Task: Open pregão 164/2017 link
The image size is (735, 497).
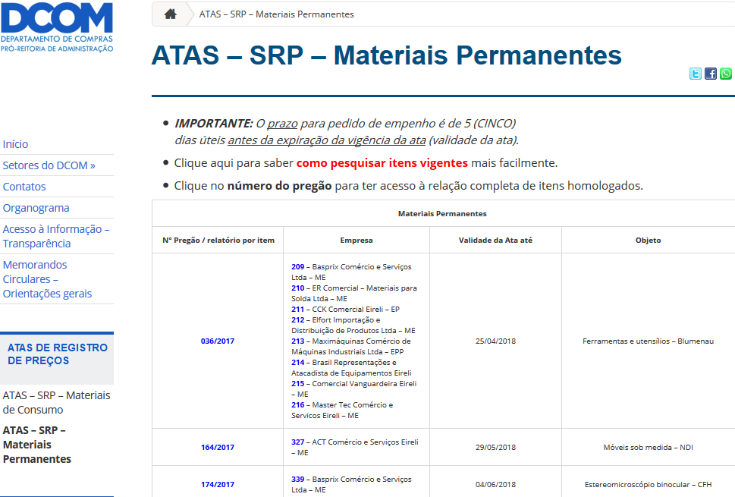Action: coord(218,448)
